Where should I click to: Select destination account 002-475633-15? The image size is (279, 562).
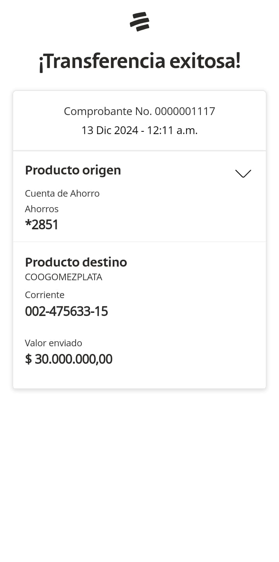coord(66,311)
